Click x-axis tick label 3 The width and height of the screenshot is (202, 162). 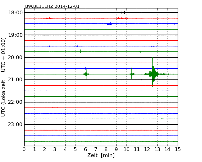55,149
